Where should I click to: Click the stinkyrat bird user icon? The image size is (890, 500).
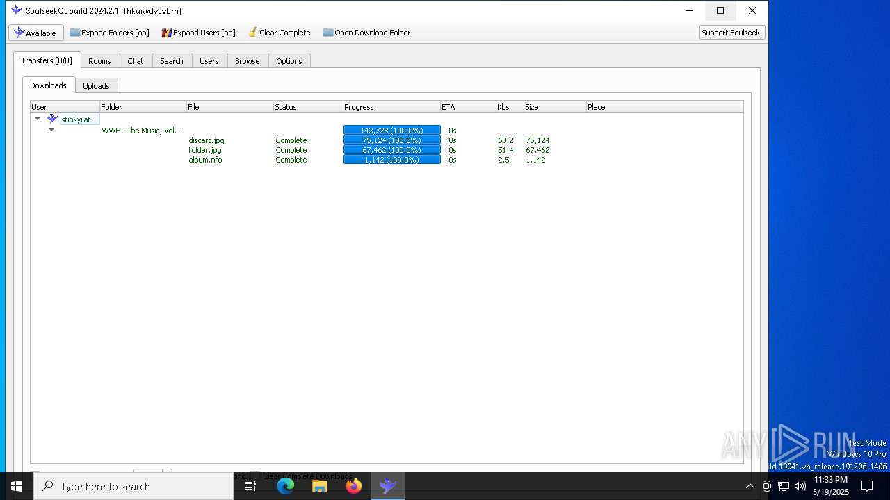coord(52,119)
